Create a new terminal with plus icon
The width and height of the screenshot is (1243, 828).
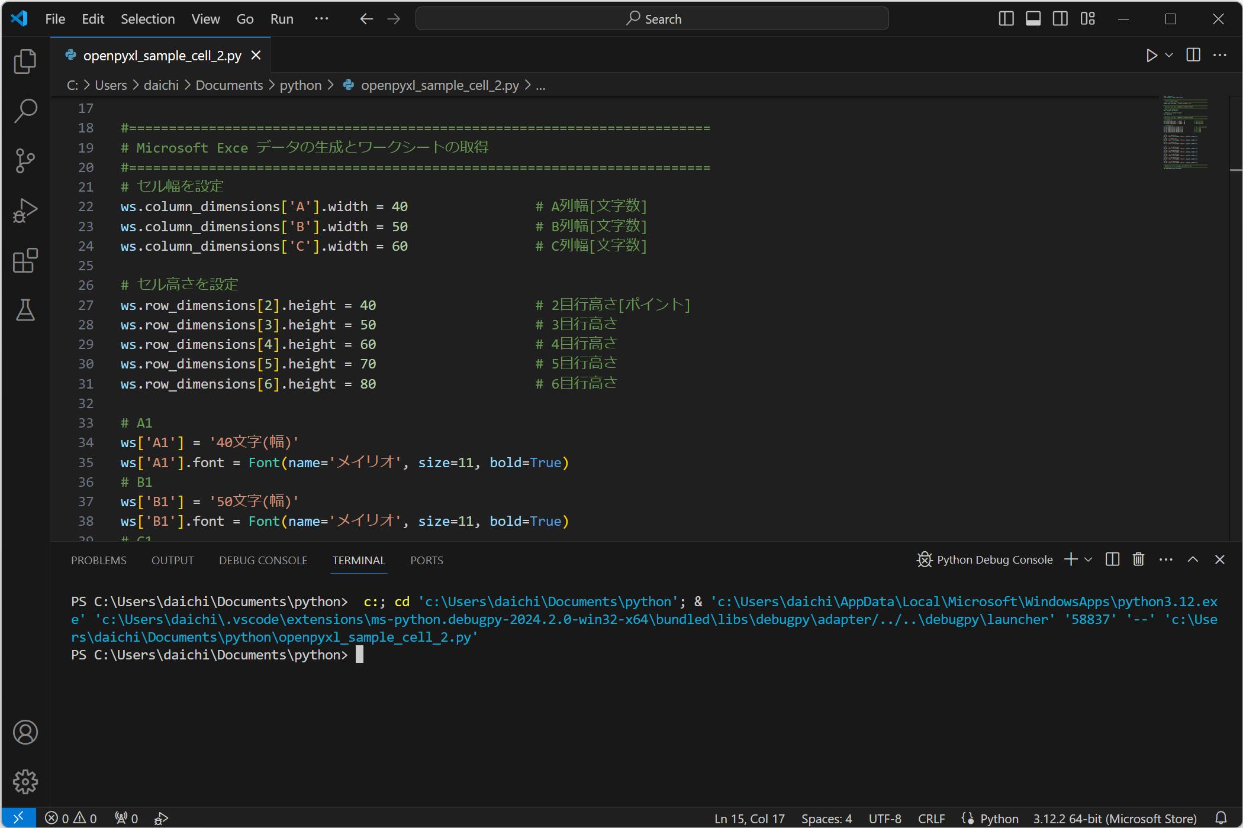1071,559
